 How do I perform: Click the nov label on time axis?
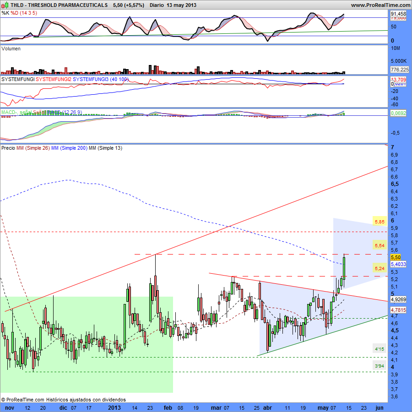[10, 408]
